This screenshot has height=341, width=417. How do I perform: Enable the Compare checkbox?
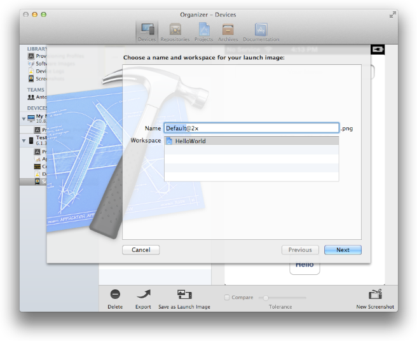[228, 297]
